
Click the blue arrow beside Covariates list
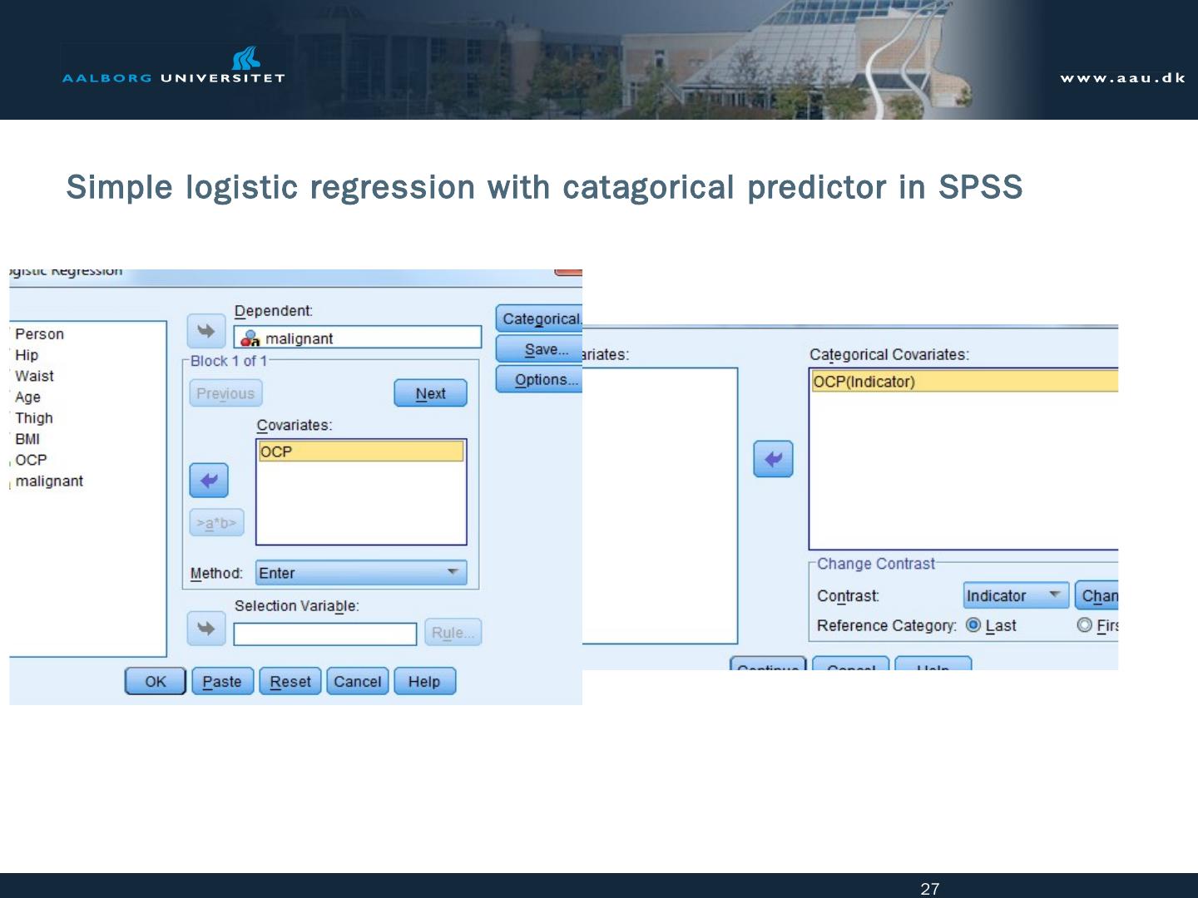pos(209,481)
